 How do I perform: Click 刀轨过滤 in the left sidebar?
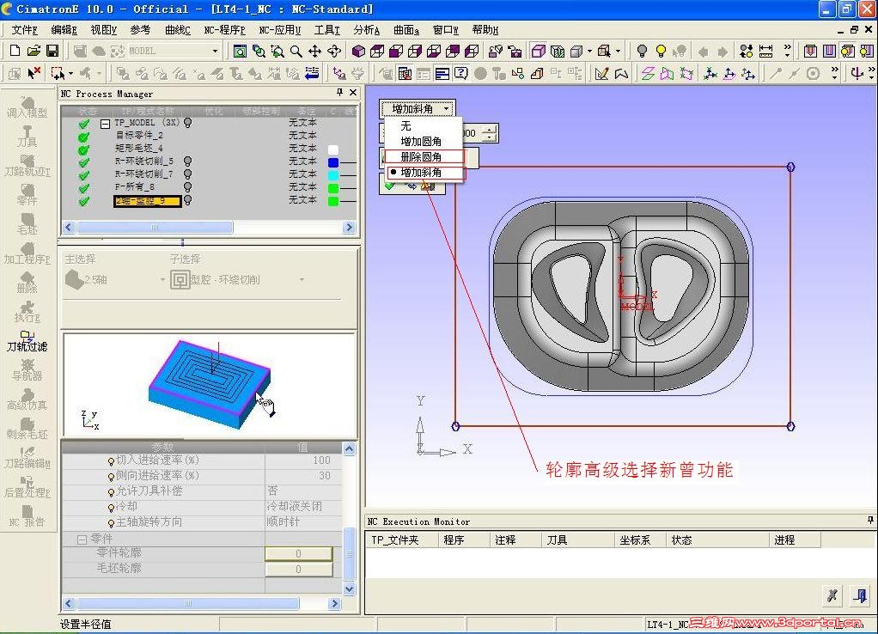(x=27, y=341)
